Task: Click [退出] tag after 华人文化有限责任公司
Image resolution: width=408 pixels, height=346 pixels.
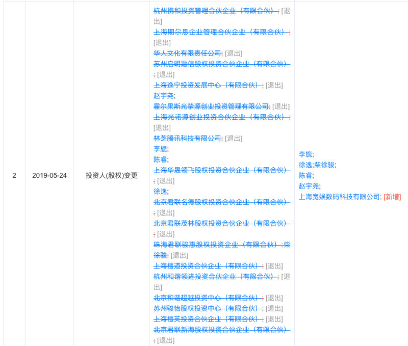Action: click(x=234, y=54)
